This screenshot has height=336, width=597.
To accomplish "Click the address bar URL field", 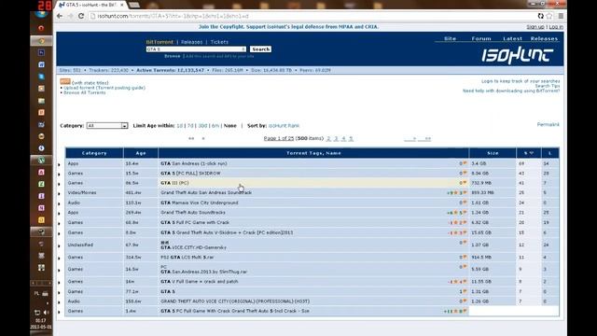I will (312, 16).
